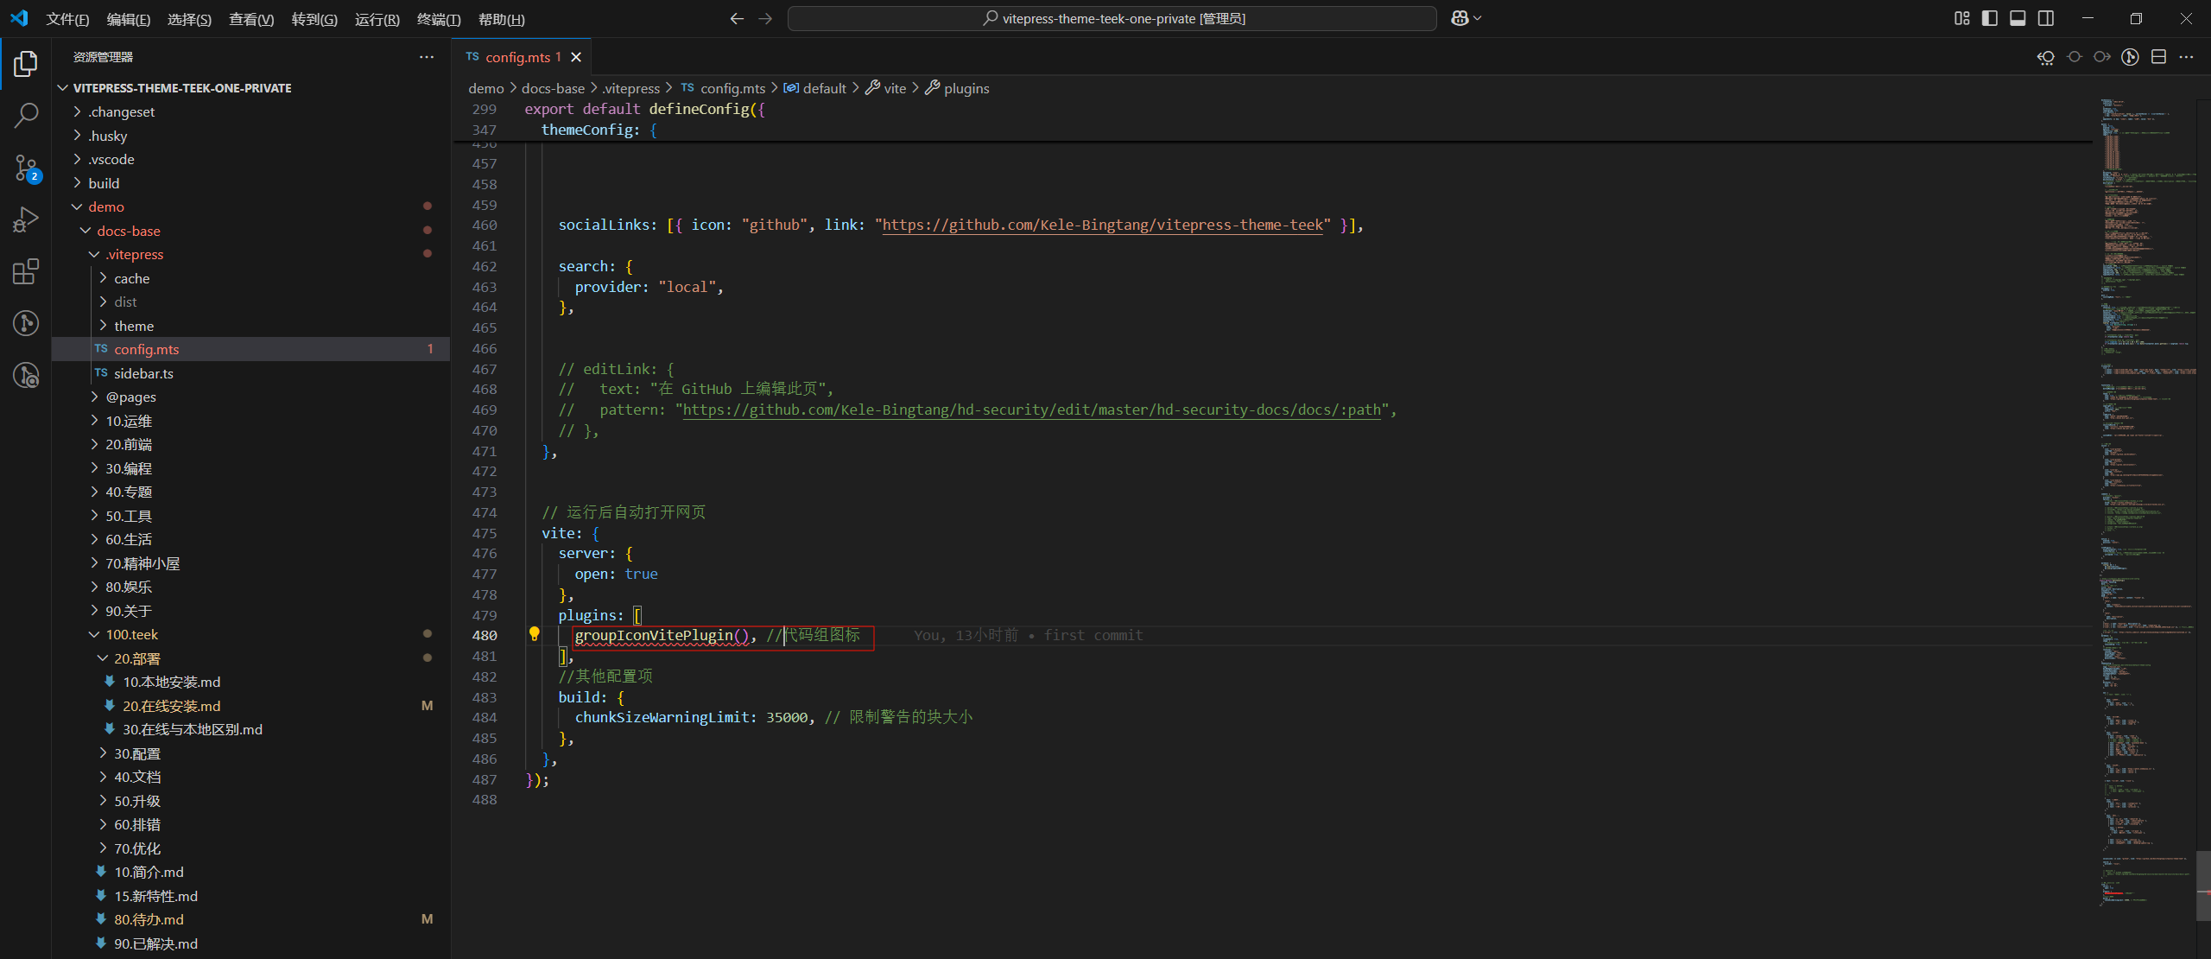Toggle the bottom panel visibility
Image resolution: width=2211 pixels, height=959 pixels.
click(2018, 18)
